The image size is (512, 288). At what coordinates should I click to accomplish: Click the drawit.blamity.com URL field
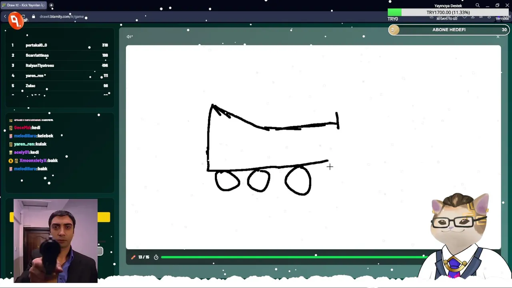62,16
